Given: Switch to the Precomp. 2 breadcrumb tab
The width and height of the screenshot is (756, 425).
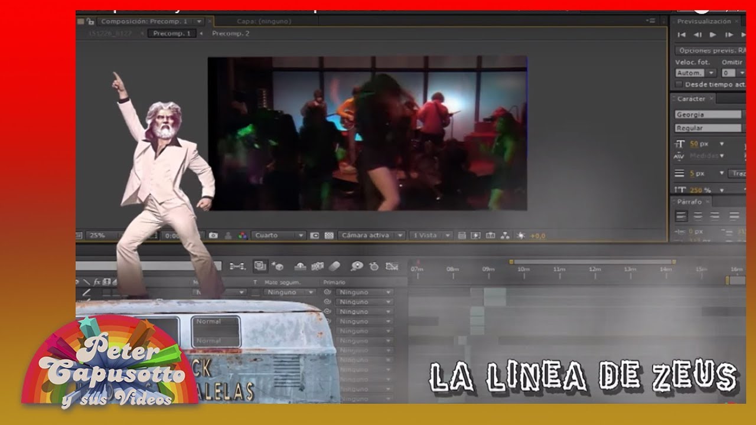Looking at the screenshot, I should tap(230, 34).
